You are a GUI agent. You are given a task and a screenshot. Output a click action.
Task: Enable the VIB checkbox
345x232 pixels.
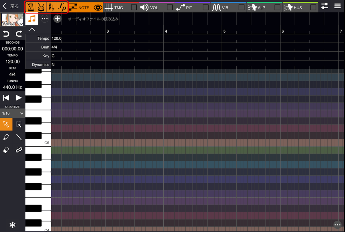coord(241,8)
